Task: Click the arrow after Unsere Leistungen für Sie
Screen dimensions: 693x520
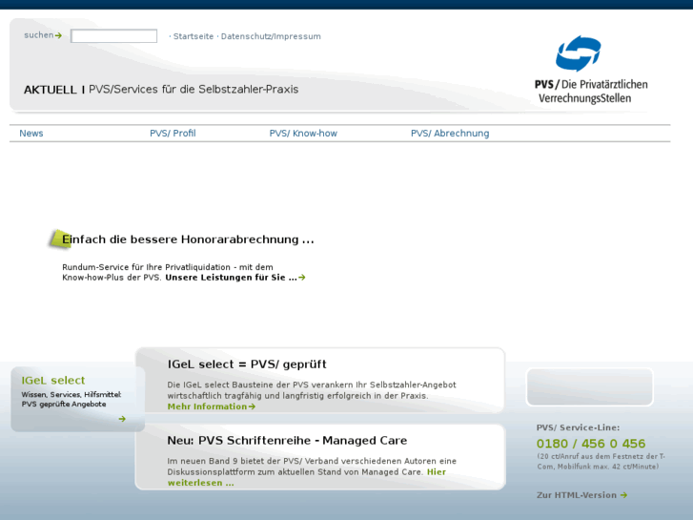Action: click(x=302, y=278)
